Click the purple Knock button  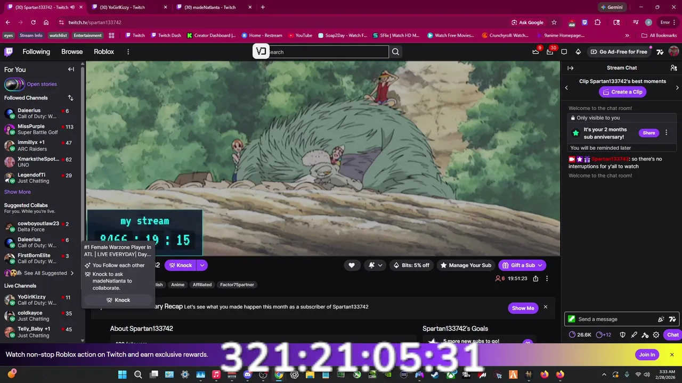(x=180, y=265)
